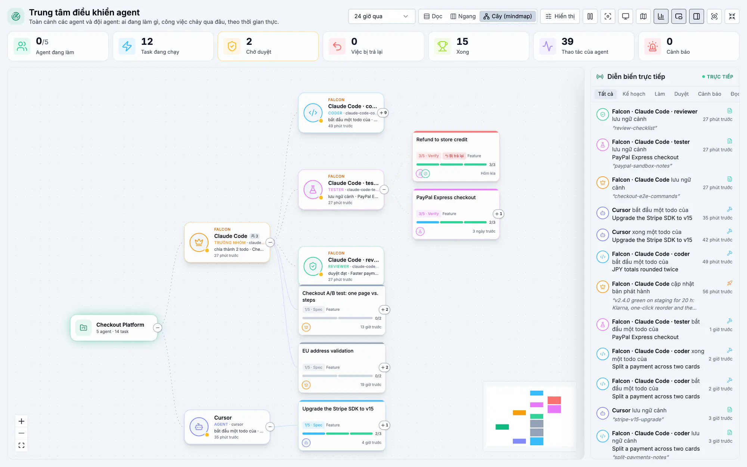Screen dimensions: 747x467
Task: Expand +9 on Claude Code coder node
Action: tap(384, 113)
